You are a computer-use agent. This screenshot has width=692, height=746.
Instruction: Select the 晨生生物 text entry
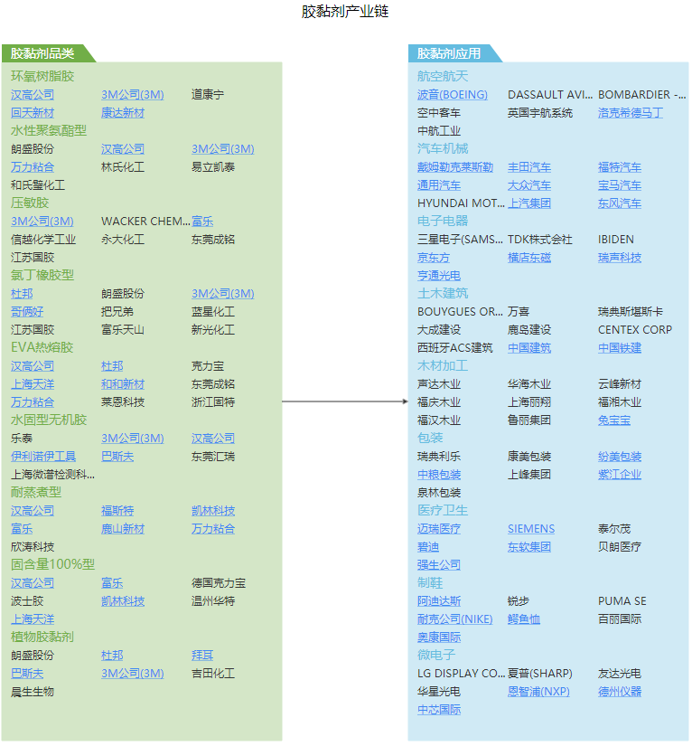point(33,691)
